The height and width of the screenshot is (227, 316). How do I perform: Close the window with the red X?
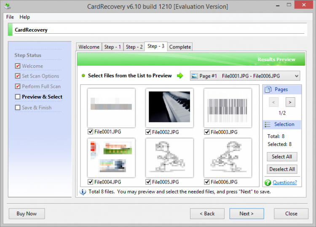tap(304, 5)
